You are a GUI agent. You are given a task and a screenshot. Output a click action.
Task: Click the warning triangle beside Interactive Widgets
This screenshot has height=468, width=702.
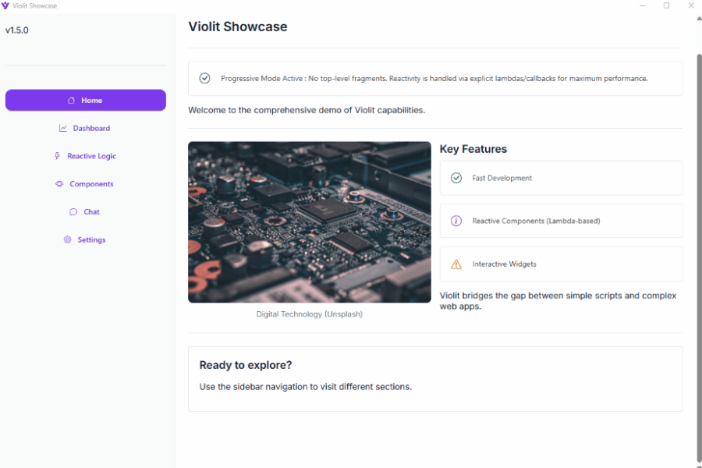click(x=456, y=264)
